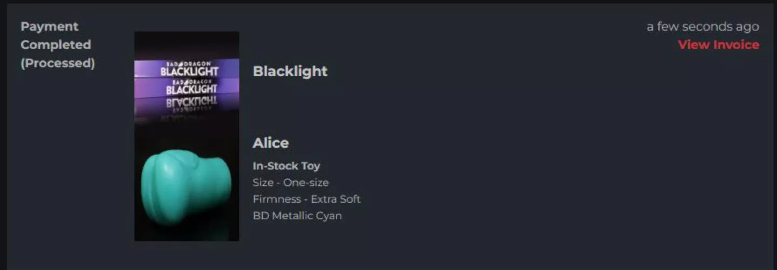Open the View Invoice link

point(718,45)
